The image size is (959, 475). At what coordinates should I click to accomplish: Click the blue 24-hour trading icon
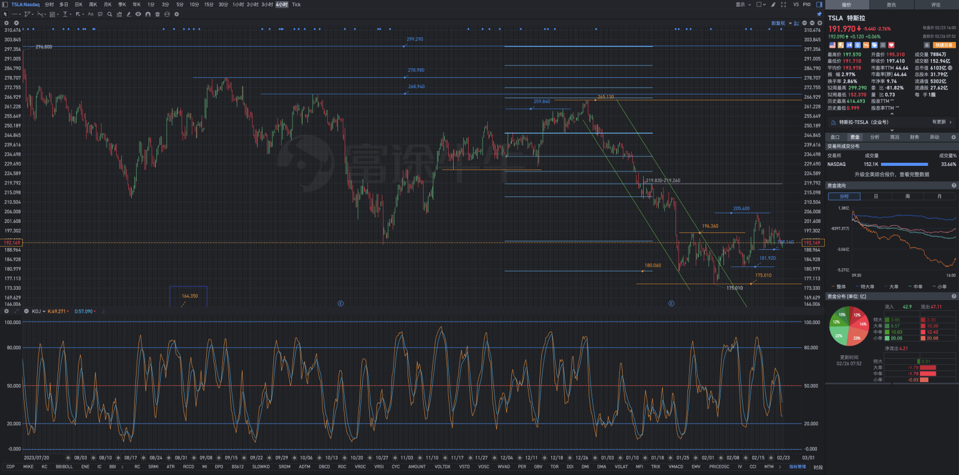(849, 45)
